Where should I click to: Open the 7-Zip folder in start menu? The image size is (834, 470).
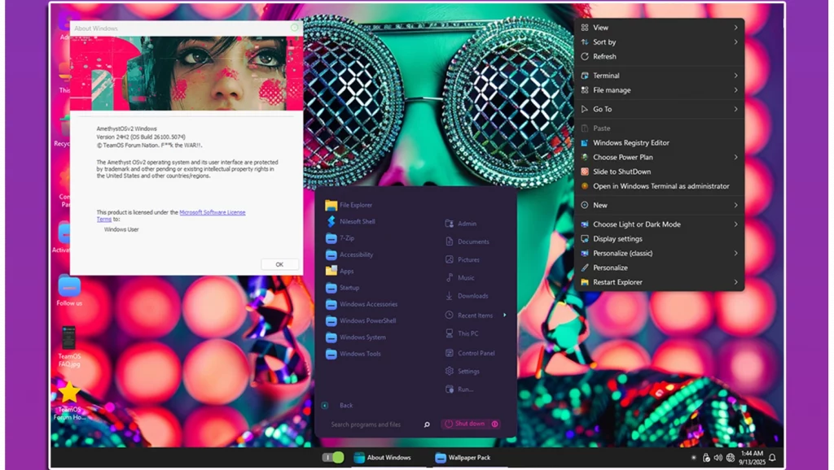(346, 238)
